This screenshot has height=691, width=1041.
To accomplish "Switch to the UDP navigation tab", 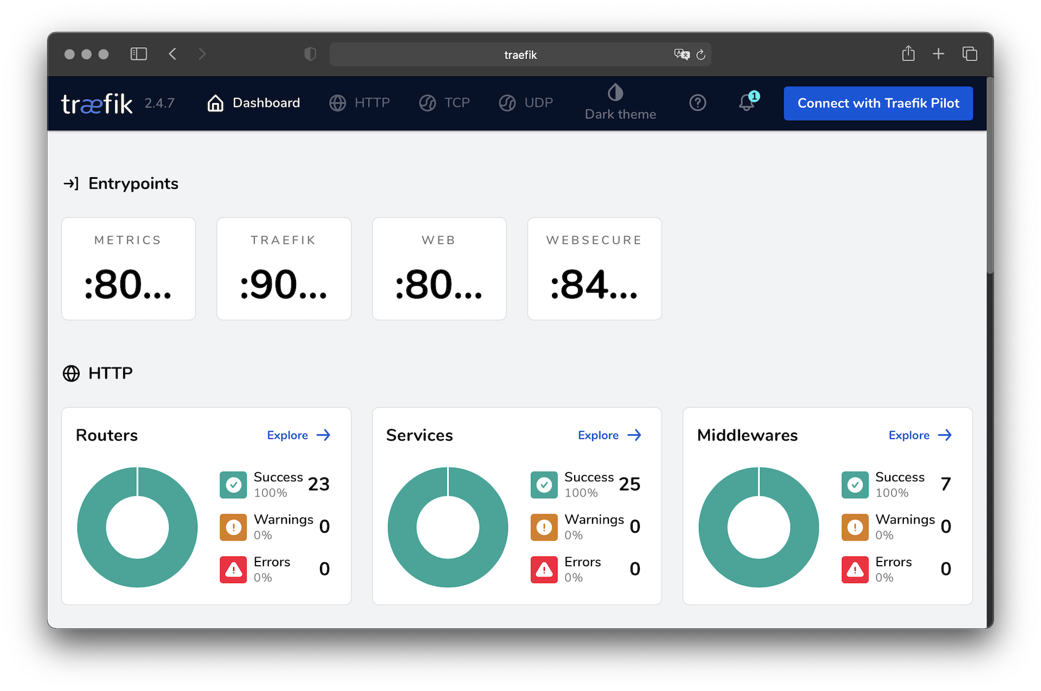I will [526, 103].
